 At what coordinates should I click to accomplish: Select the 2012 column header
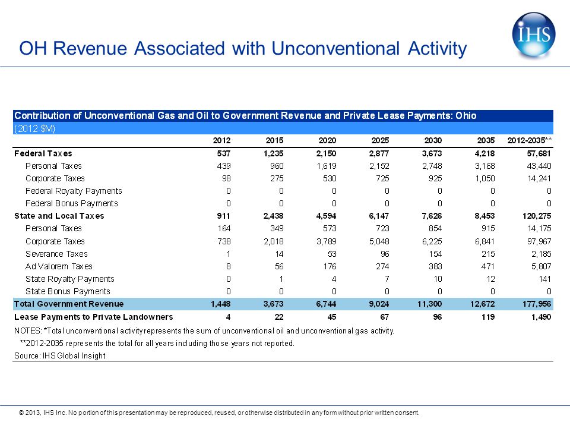221,140
